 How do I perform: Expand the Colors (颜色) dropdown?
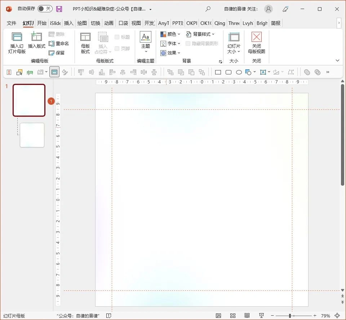coord(170,34)
